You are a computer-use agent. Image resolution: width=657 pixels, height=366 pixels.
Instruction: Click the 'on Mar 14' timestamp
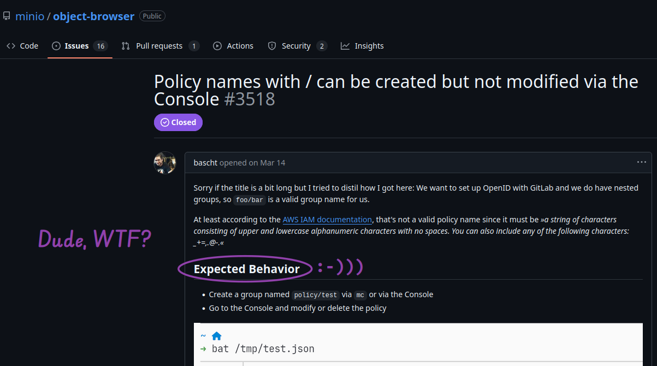point(267,163)
